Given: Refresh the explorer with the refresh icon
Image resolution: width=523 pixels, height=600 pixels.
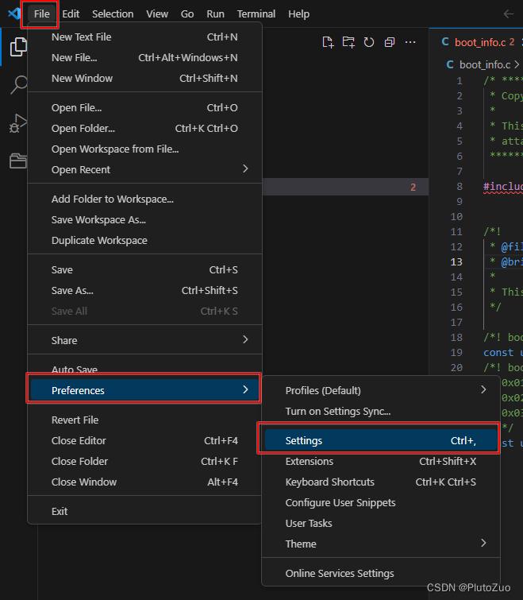Looking at the screenshot, I should pyautogui.click(x=369, y=42).
